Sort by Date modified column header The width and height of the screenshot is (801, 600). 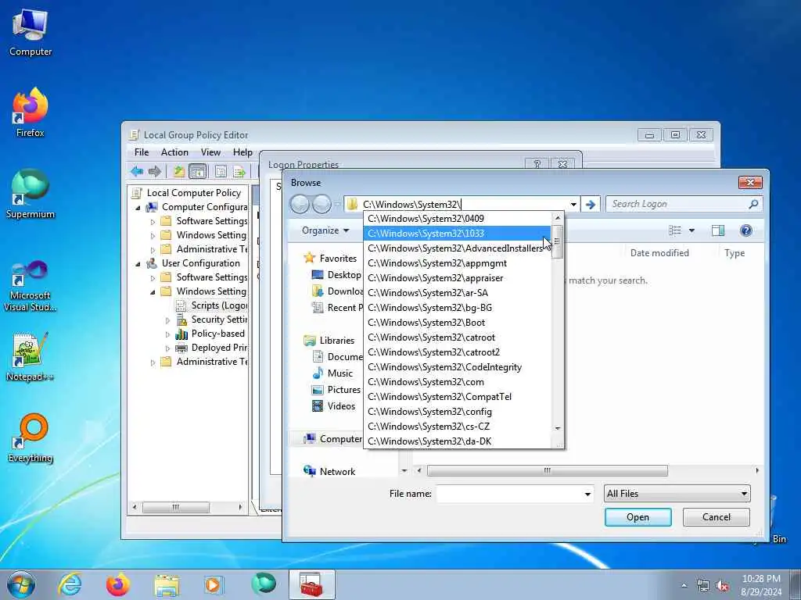pyautogui.click(x=659, y=253)
